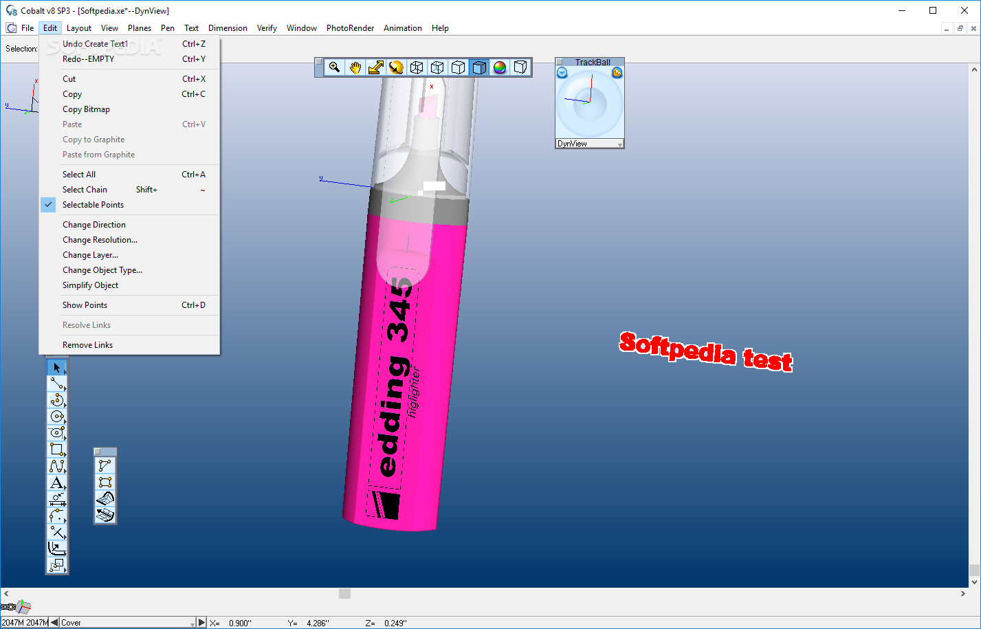Image resolution: width=981 pixels, height=629 pixels.
Task: Collapse the view toolbar using its grip box
Action: pos(319,63)
